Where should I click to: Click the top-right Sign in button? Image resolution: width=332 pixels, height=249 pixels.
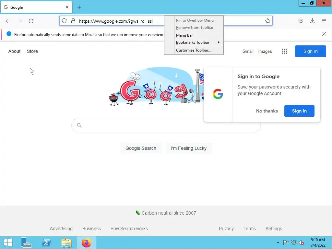click(x=310, y=51)
